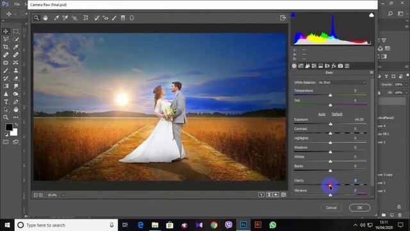Viewport: 410px width, 231px height.
Task: Select the Transform tool in Camera Raw
Action: (x=86, y=18)
